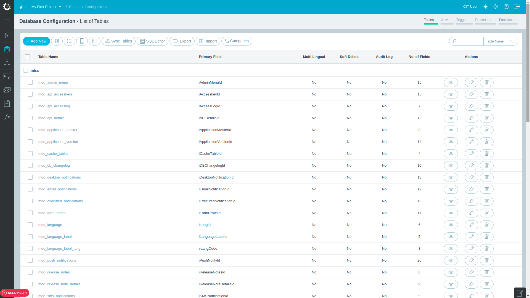Open the fx functions sidebar icon
This screenshot has height=298, width=530.
[7, 117]
